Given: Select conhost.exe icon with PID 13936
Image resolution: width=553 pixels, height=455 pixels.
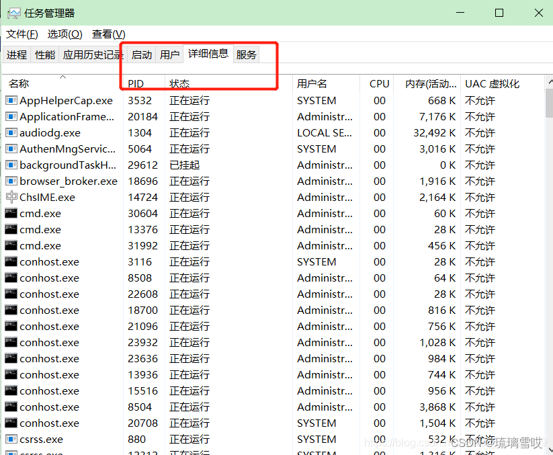Looking at the screenshot, I should coord(11,374).
